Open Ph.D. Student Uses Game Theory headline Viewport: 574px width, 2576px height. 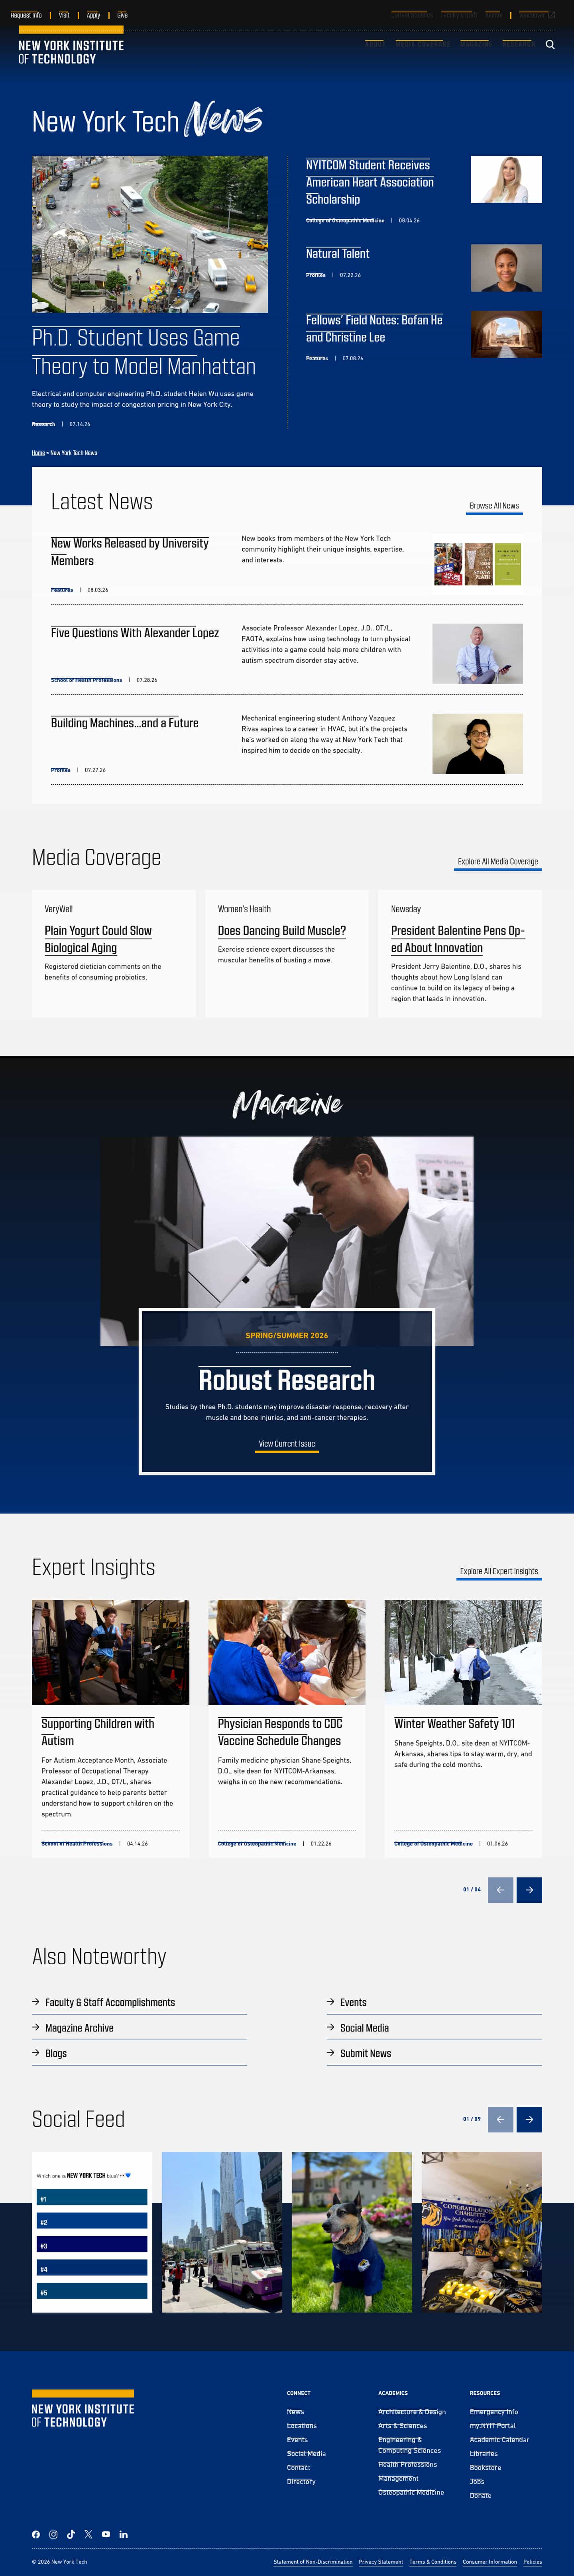[x=144, y=352]
